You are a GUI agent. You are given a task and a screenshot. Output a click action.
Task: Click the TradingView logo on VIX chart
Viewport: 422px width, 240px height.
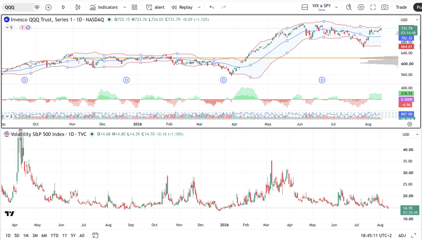tap(10, 214)
